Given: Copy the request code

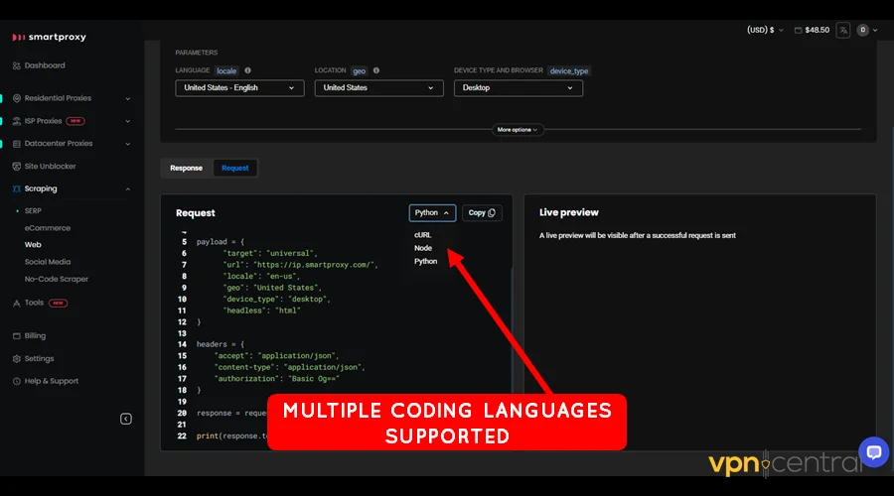Looking at the screenshot, I should 482,213.
